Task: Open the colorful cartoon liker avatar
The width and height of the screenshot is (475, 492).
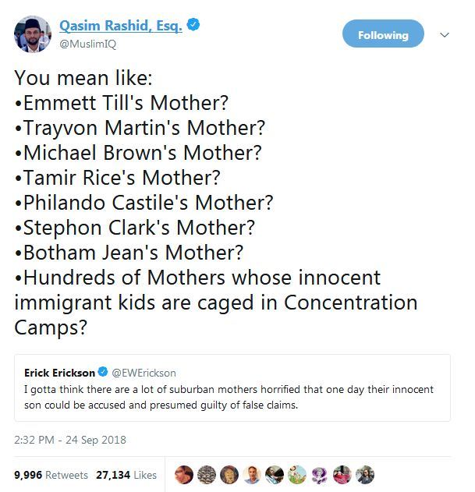Action: pyautogui.click(x=297, y=474)
